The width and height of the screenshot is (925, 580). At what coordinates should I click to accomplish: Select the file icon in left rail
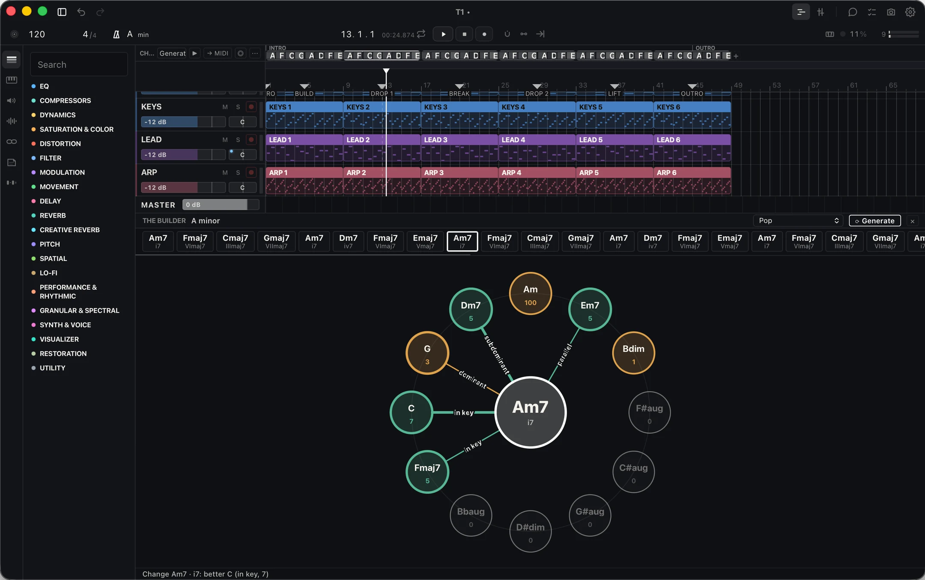tap(12, 162)
